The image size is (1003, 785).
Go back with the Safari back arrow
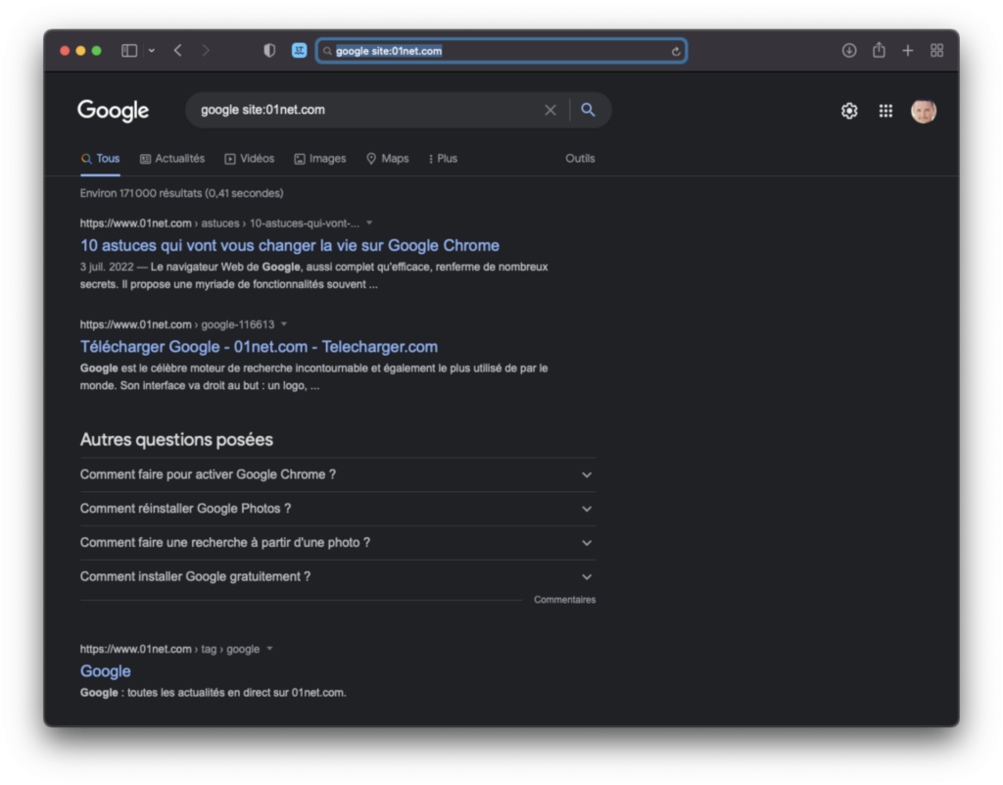pos(178,51)
